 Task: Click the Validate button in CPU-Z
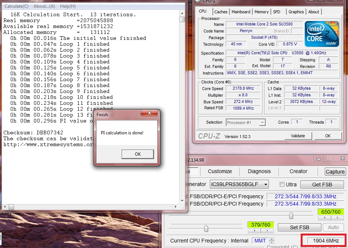(x=298, y=136)
